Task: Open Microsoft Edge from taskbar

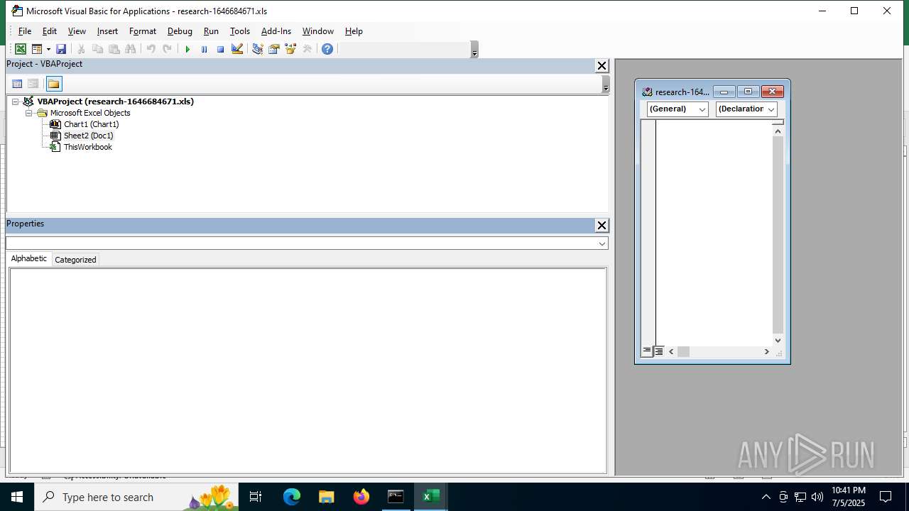Action: pos(292,497)
